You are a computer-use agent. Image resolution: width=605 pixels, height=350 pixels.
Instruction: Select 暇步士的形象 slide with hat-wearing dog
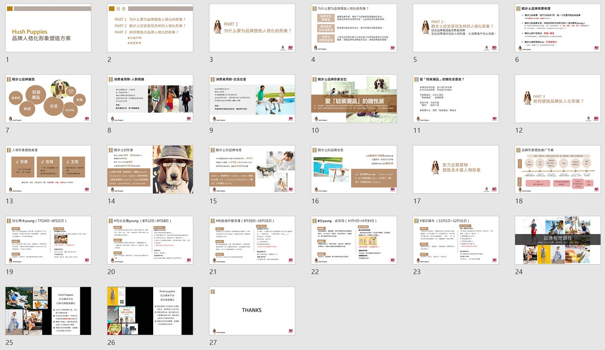[150, 169]
